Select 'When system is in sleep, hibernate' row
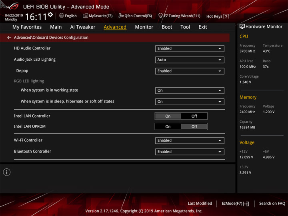 [68, 101]
